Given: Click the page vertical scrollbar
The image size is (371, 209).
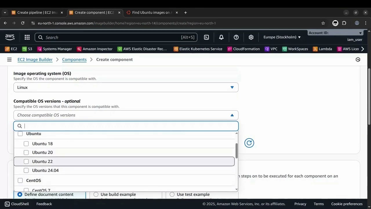Looking at the screenshot, I should [369, 97].
